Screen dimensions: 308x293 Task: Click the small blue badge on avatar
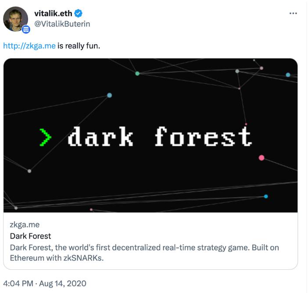(26, 29)
